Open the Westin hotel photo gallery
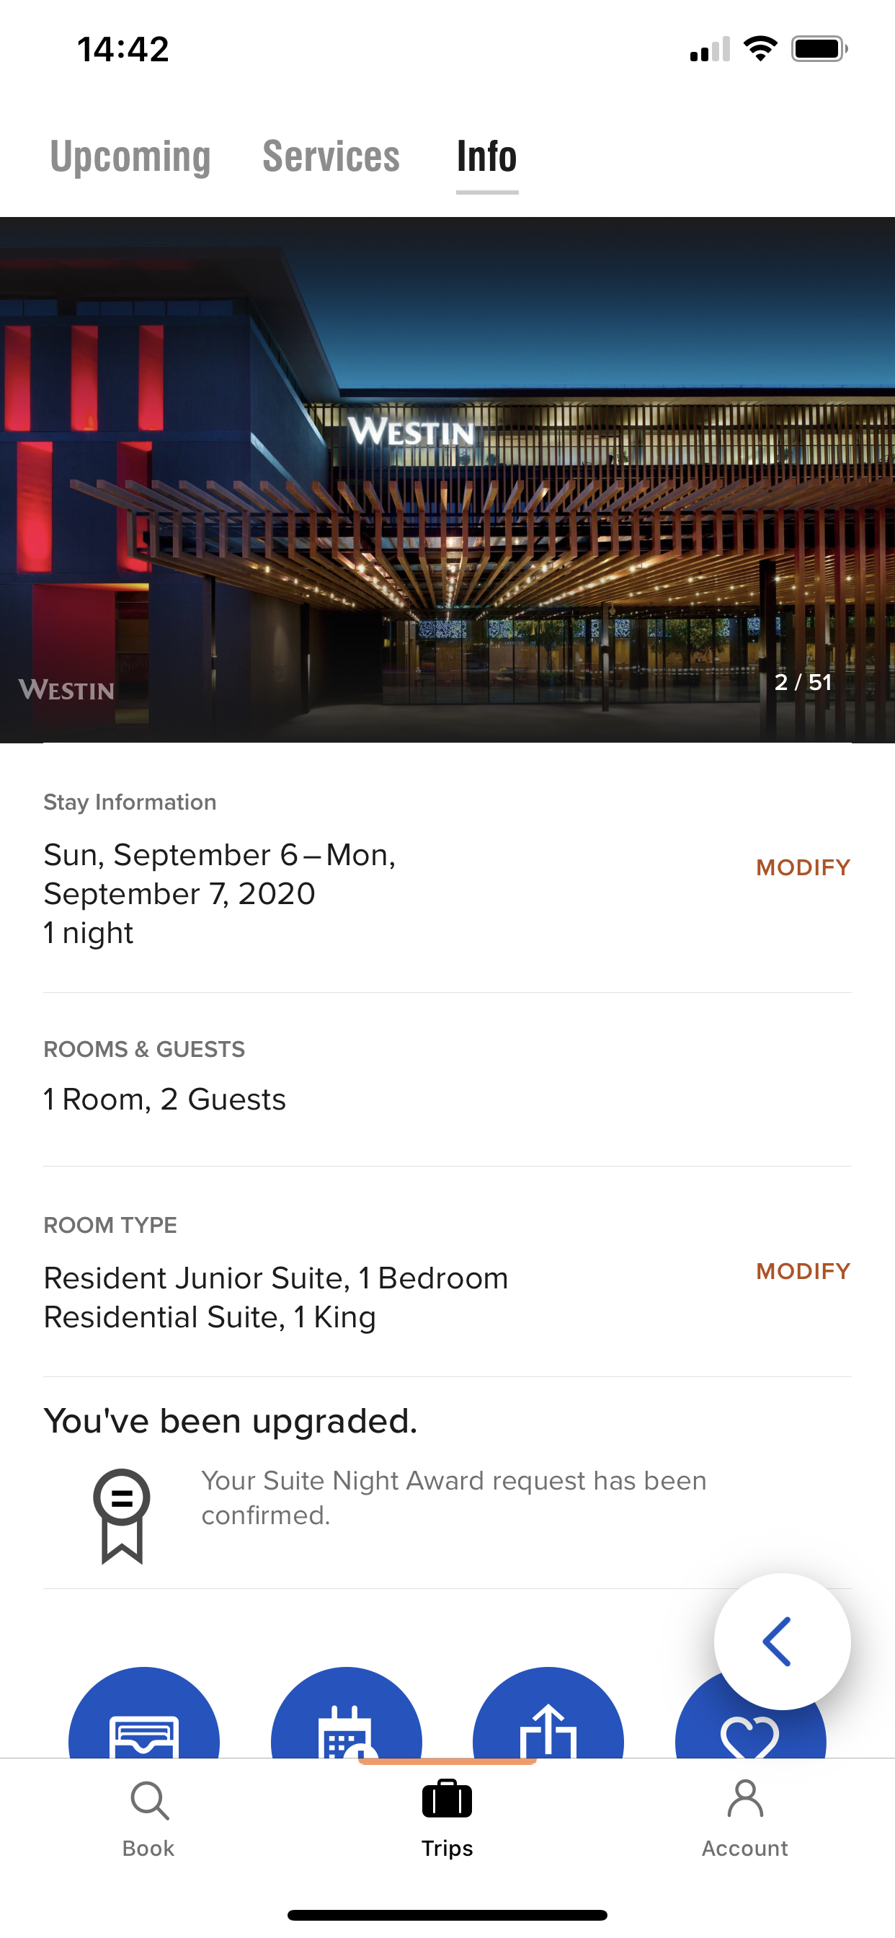 [x=447, y=480]
